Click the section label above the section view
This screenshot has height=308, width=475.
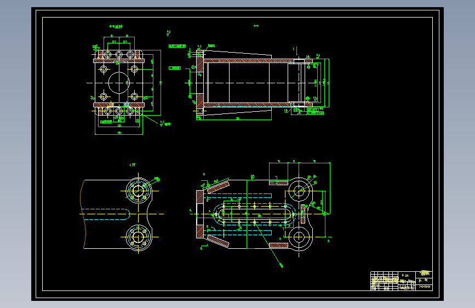click(256, 26)
